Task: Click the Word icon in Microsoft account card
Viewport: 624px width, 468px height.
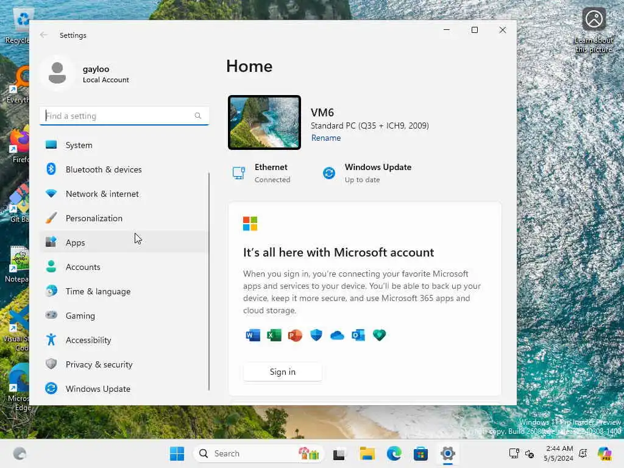Action: (253, 335)
